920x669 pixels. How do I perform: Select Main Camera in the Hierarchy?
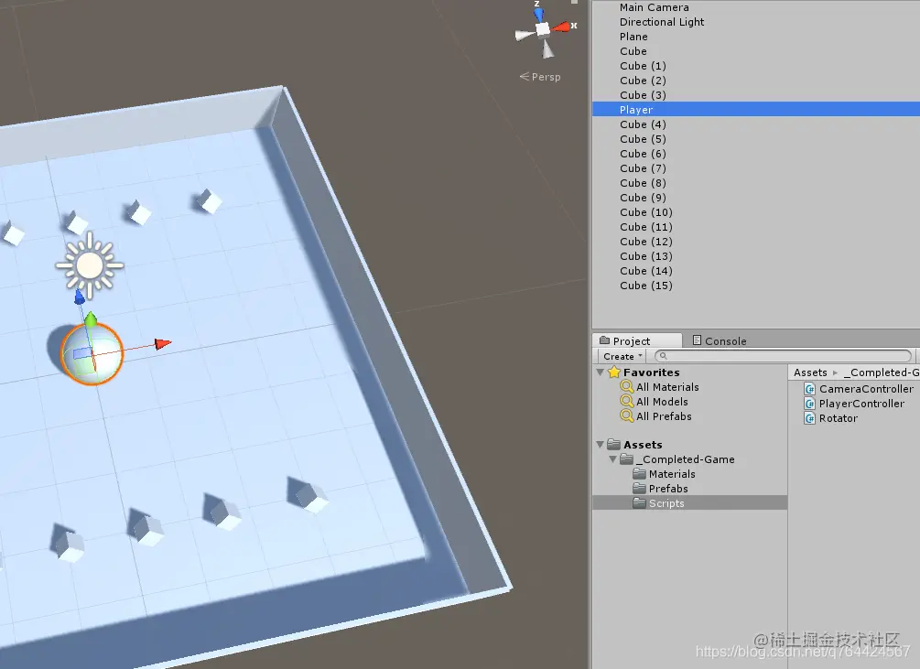(756, 7)
